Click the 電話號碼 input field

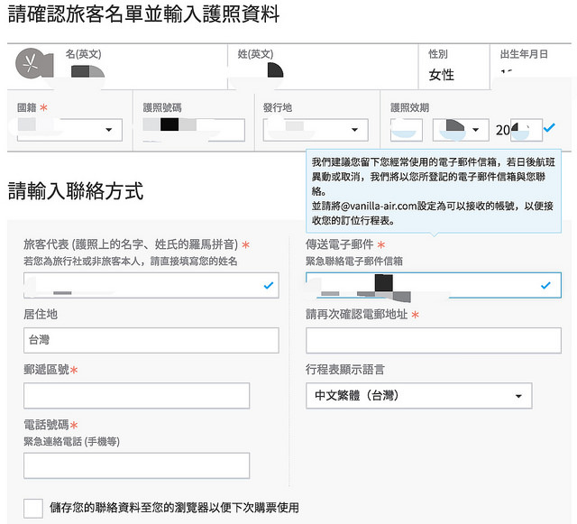136,465
